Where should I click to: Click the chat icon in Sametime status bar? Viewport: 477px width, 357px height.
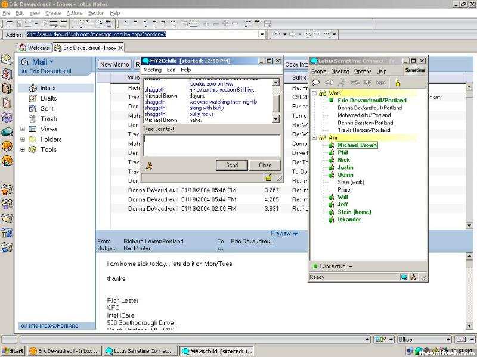coord(404,277)
